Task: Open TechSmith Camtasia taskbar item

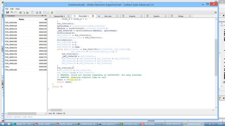Action: pos(130,124)
